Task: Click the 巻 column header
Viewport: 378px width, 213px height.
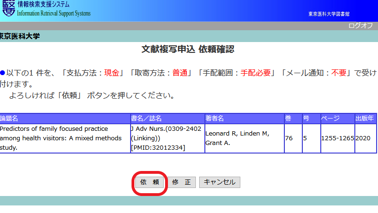Action: 293,119
